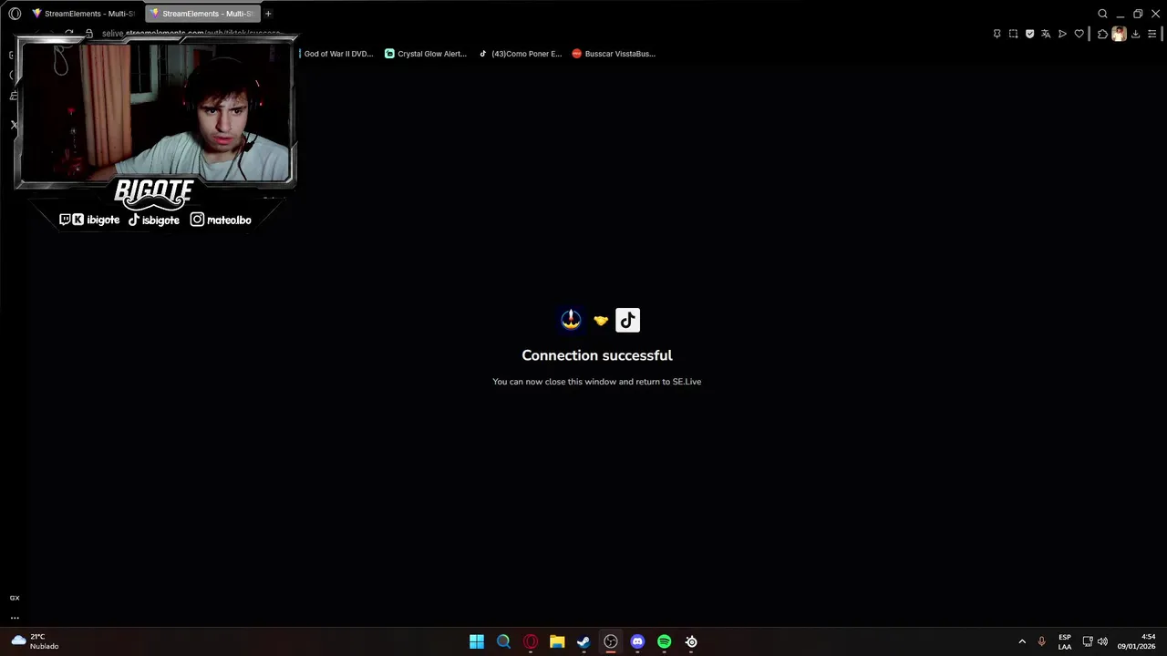
Task: Click the return to SE.Live message
Action: pos(597,382)
